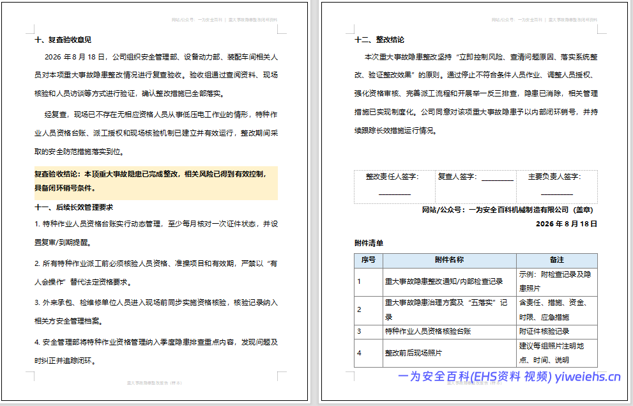Click 复查人签字 signature cell
This screenshot has width=633, height=406.
tap(476, 187)
